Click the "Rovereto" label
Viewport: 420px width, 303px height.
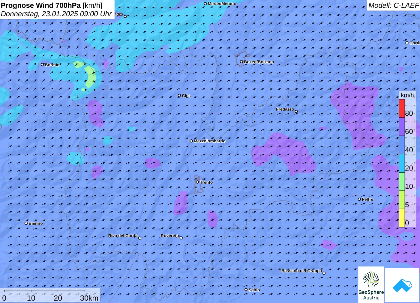click(170, 236)
